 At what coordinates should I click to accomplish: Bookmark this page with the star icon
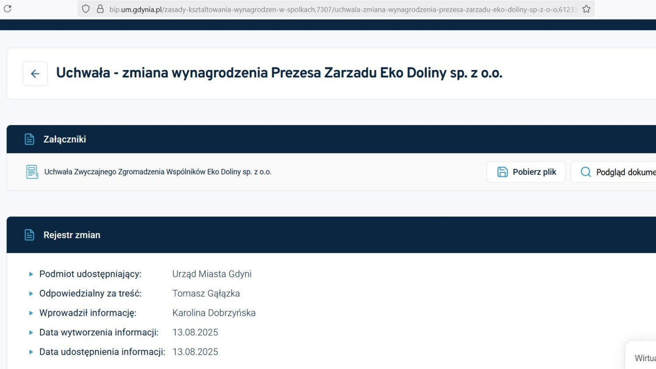point(586,9)
